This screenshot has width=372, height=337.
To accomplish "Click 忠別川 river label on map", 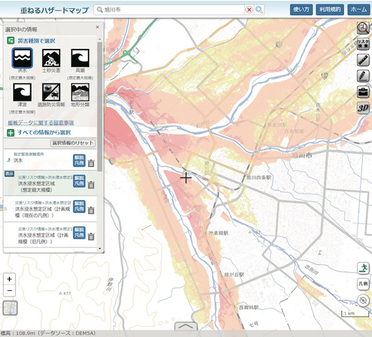I will tap(311, 270).
